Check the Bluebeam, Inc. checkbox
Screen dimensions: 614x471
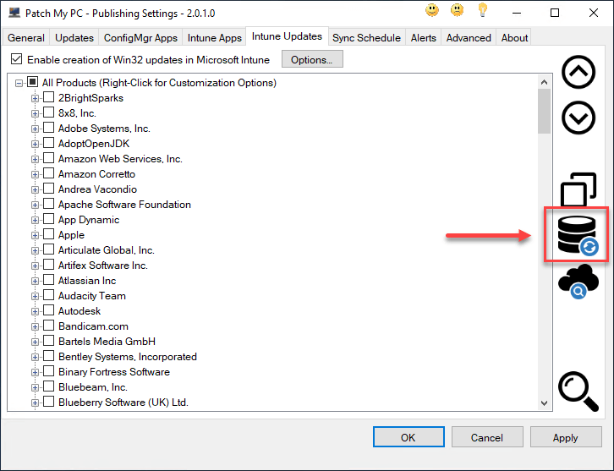coord(48,386)
